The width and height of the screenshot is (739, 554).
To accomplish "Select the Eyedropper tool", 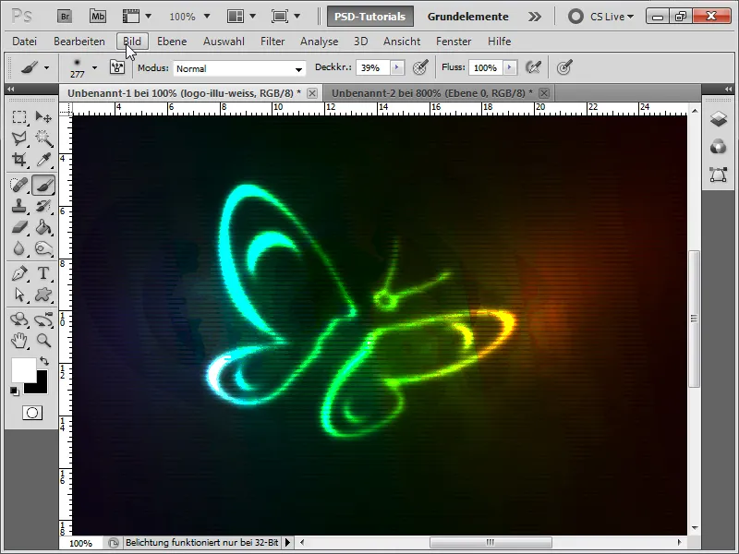I will click(43, 159).
